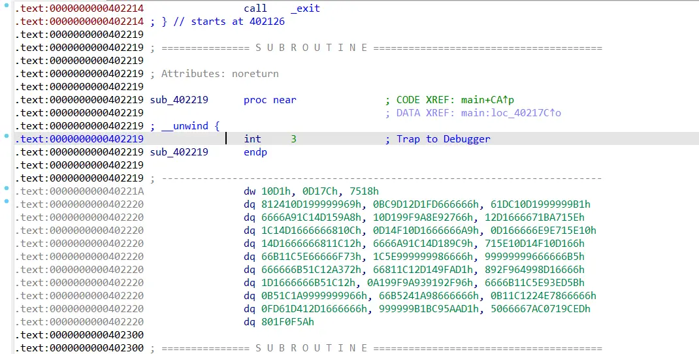699x354 pixels.
Task: Select the value 999999B1BC95AAD1h
Action: (429, 308)
